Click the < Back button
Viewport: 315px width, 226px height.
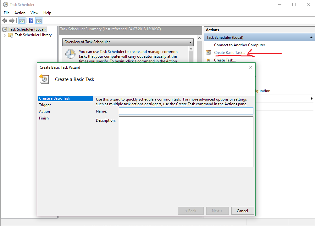tap(191, 211)
